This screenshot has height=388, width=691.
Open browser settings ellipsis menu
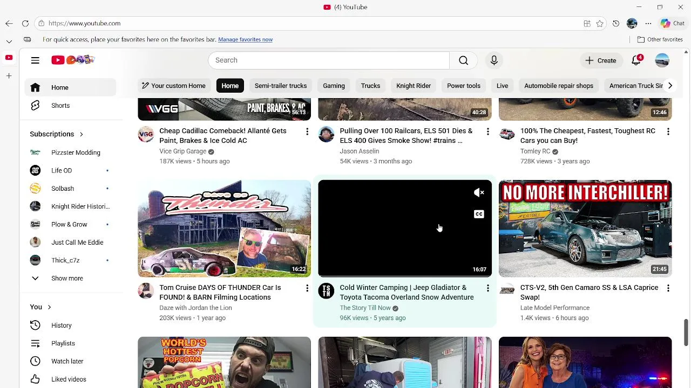point(648,24)
